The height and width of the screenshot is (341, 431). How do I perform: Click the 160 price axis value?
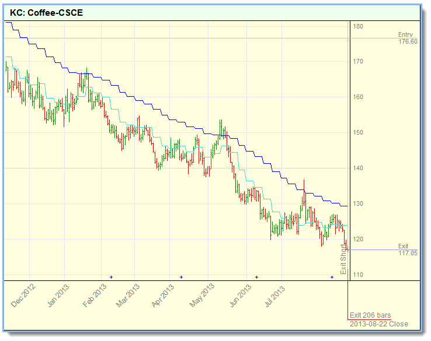358,97
